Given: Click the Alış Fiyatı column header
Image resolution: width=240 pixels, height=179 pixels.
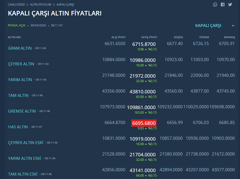Looking at the screenshot, I should (x=118, y=37).
